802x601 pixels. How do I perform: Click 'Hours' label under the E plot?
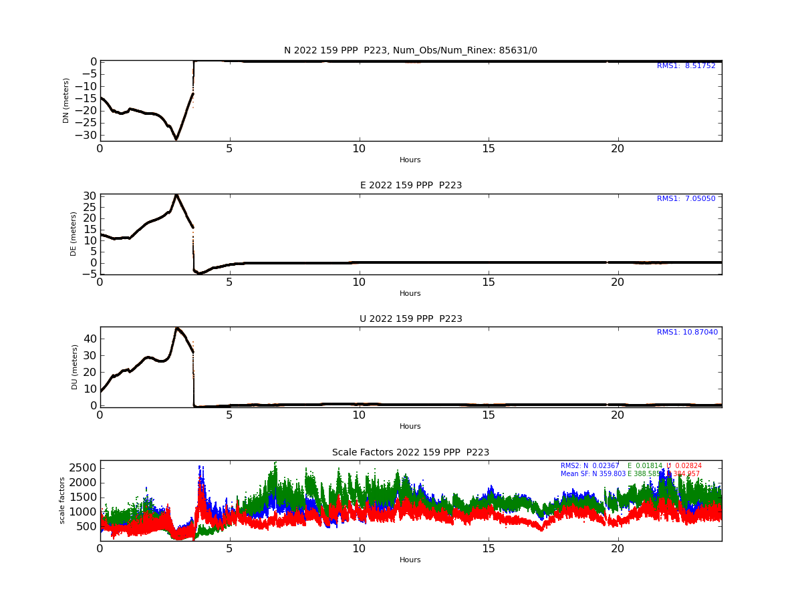point(410,294)
